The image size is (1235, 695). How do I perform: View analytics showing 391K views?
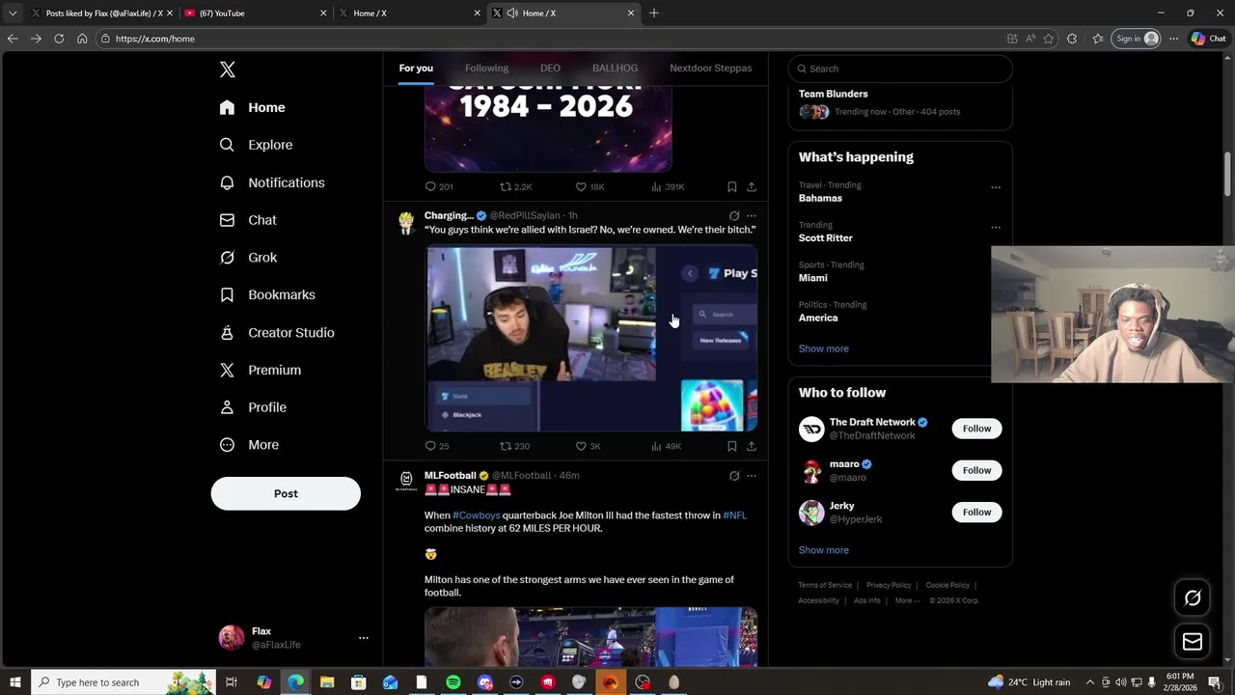point(668,186)
